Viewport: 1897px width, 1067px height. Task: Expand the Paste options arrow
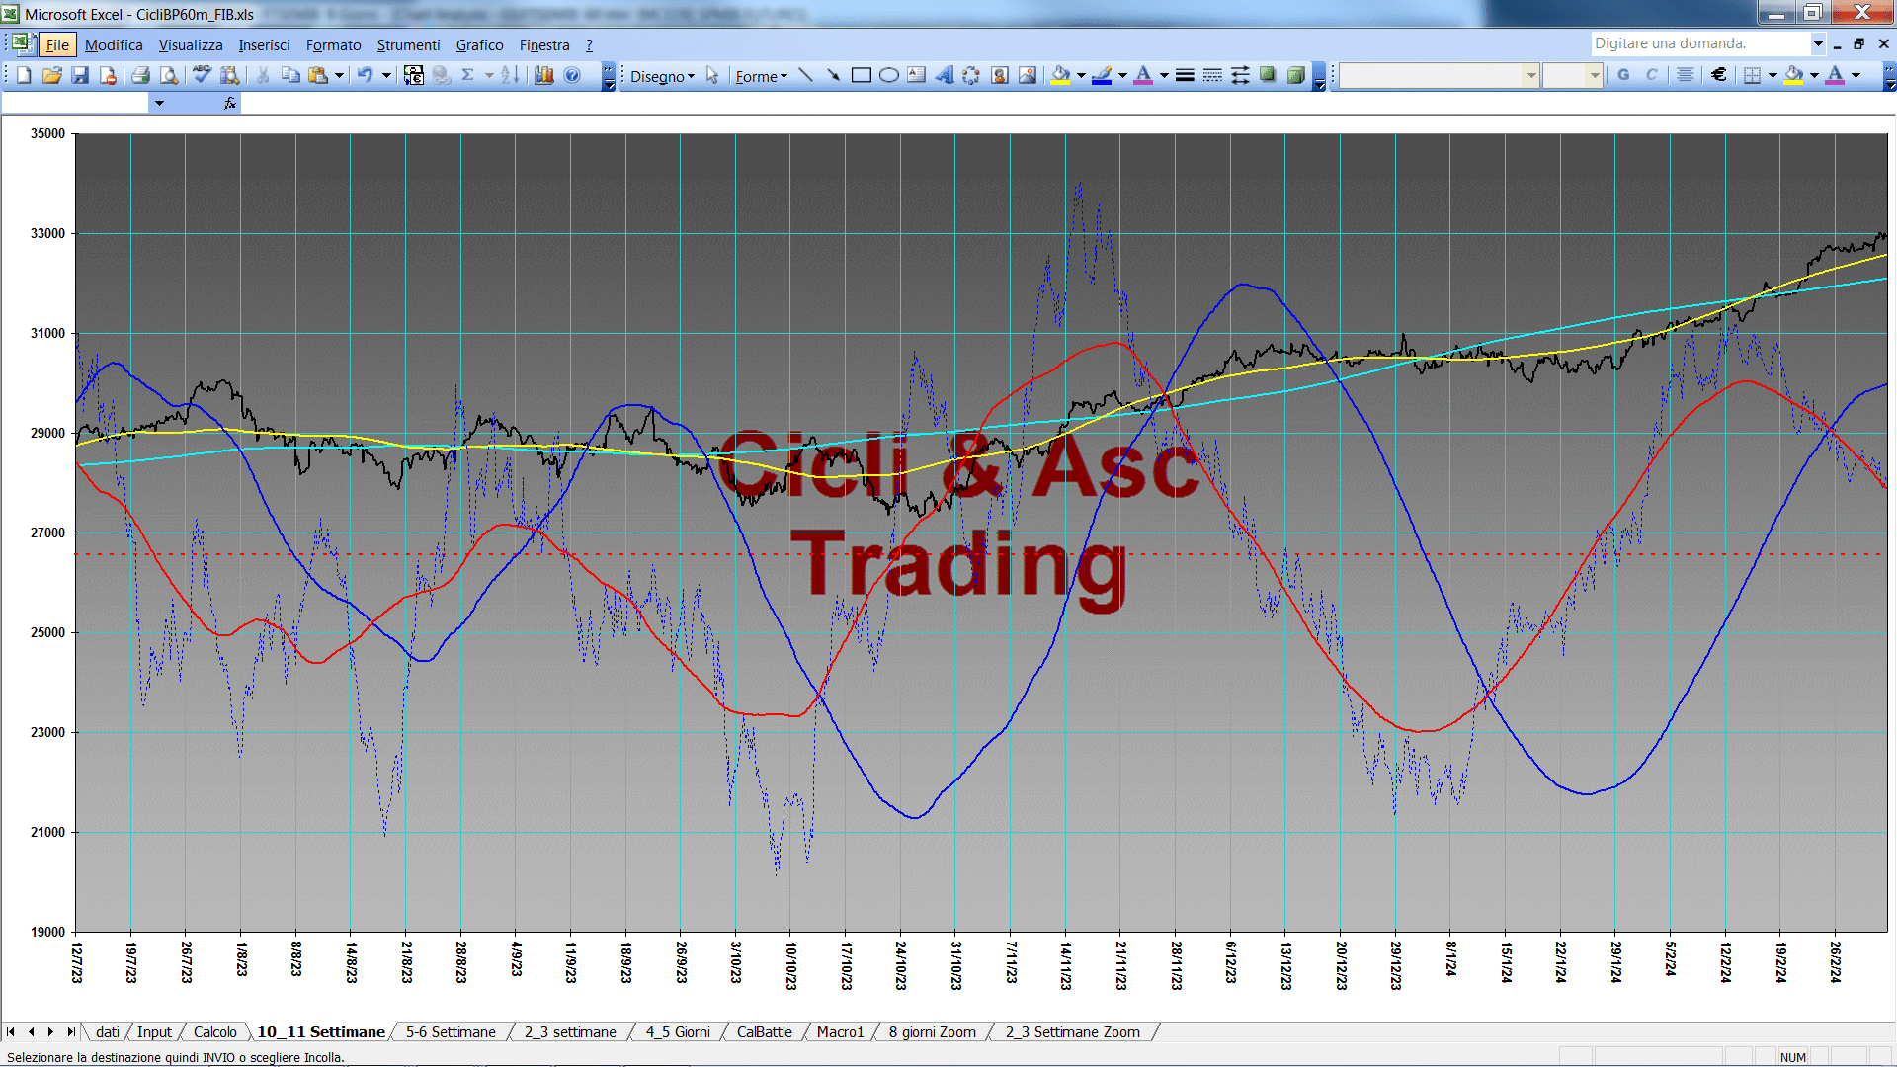click(x=339, y=75)
